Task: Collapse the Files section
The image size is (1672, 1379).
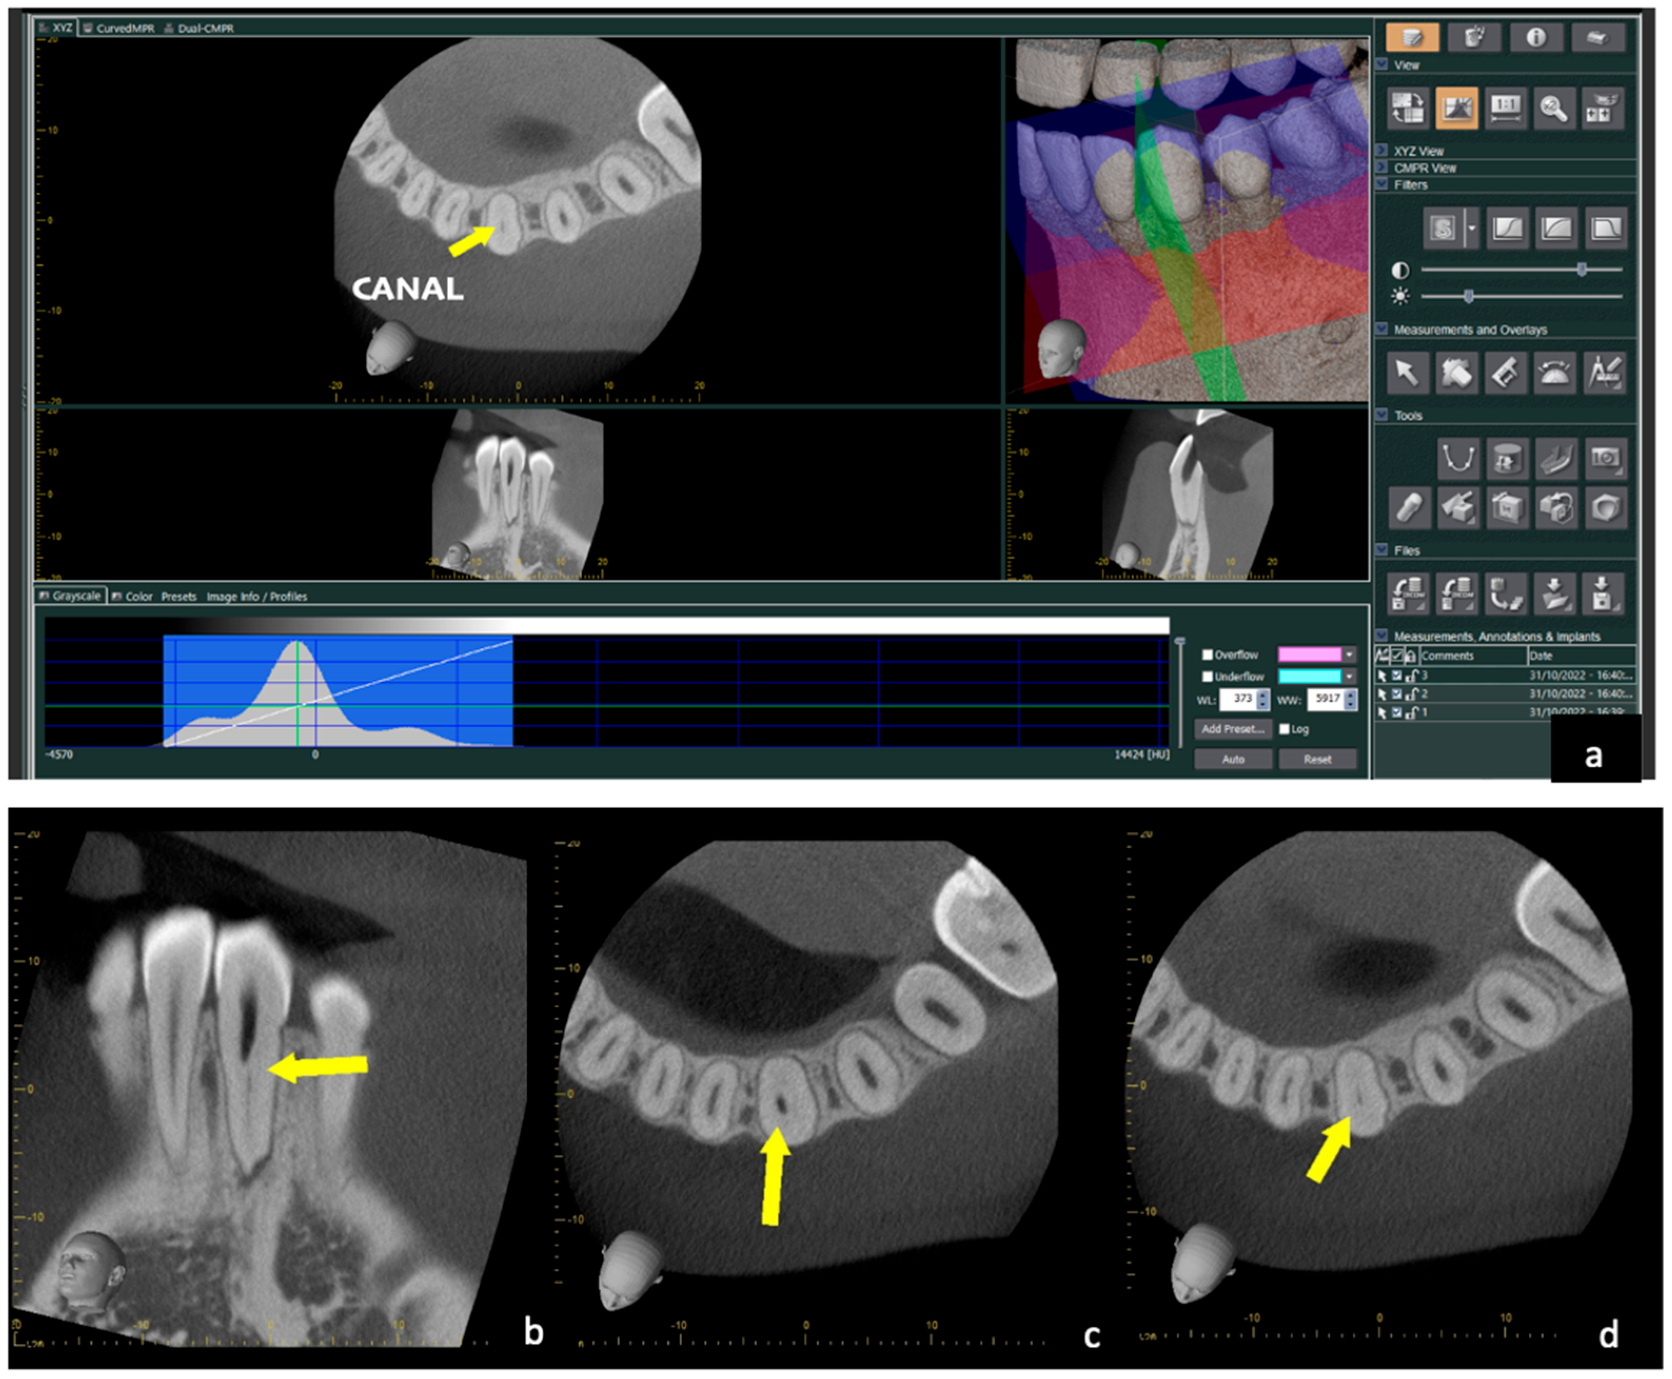Action: (x=1382, y=550)
